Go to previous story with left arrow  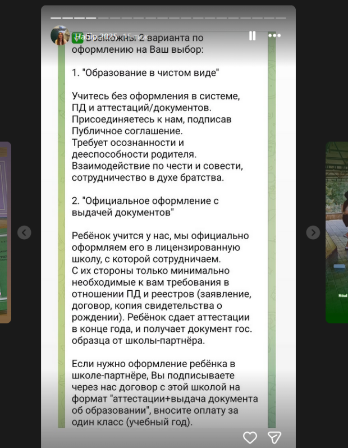24,232
